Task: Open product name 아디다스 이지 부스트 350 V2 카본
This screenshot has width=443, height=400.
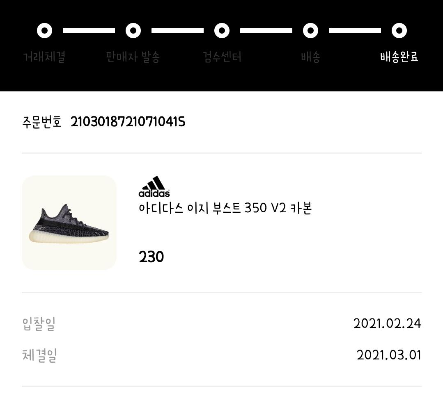Action: [225, 208]
